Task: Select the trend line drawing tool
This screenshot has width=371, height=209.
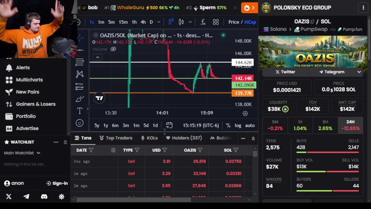Action: (x=80, y=50)
